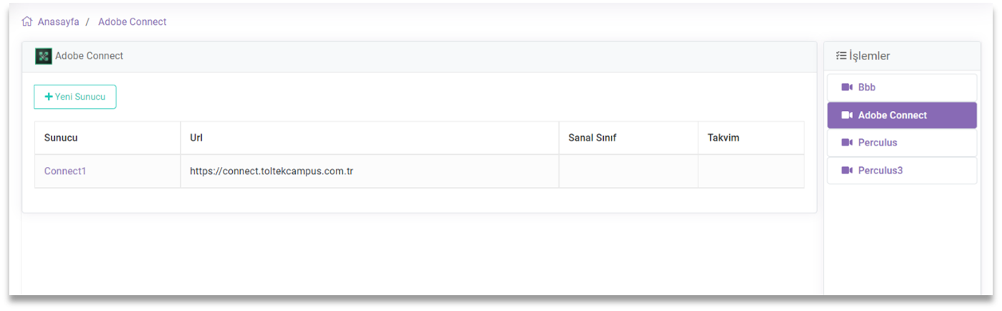
Task: Click the Adobe Connect breadcrumb text
Action: (x=132, y=22)
